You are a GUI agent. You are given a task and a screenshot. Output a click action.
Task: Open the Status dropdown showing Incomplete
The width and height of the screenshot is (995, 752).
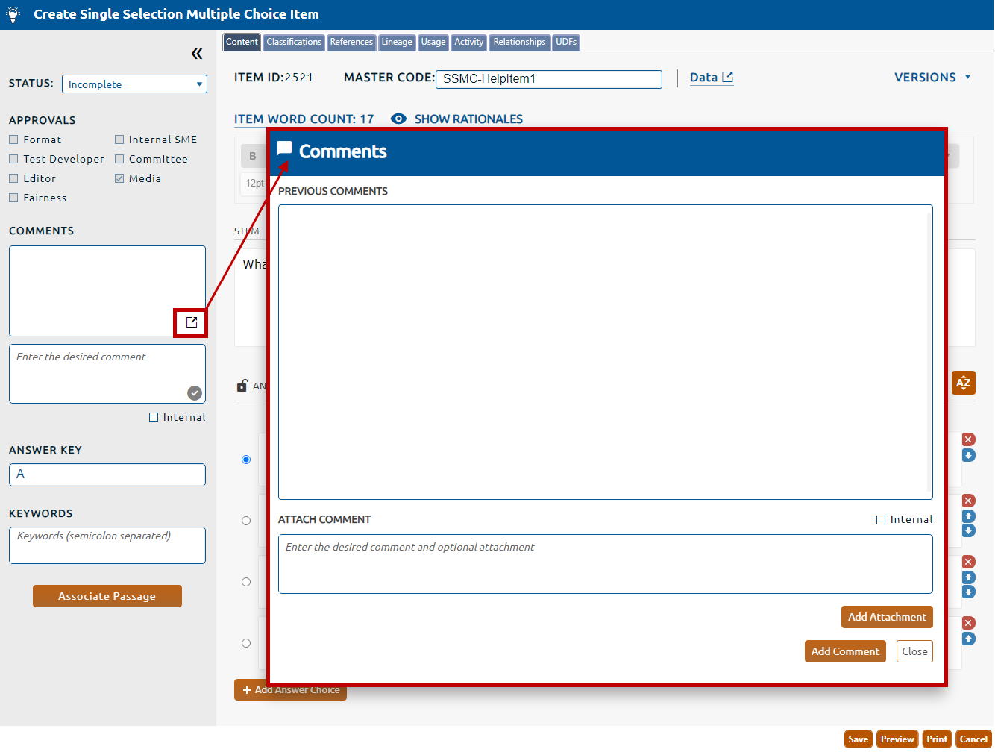(134, 84)
